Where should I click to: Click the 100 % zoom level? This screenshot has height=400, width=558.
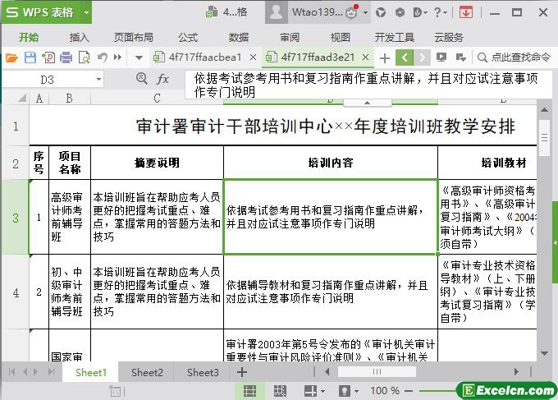pos(385,391)
